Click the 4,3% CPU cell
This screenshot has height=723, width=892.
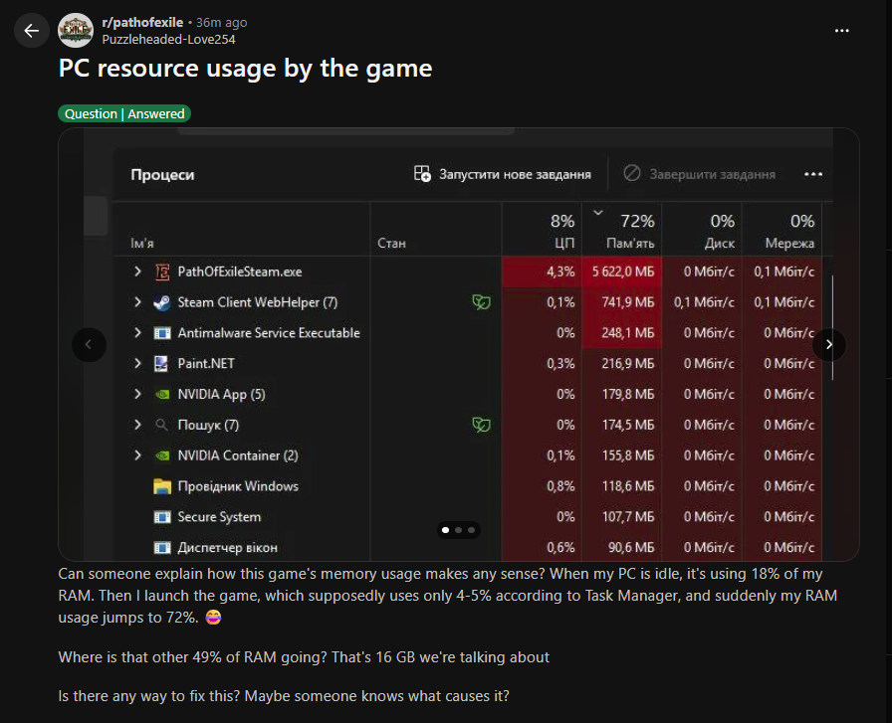click(543, 271)
